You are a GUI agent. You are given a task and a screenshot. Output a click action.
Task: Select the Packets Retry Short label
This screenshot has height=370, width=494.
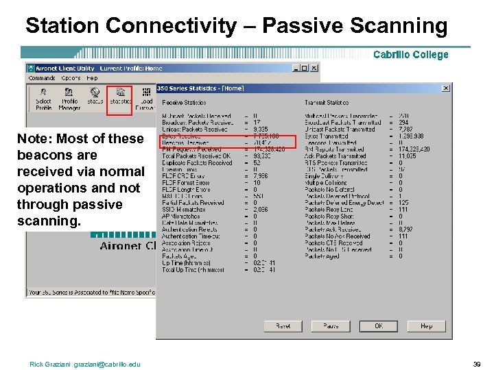point(329,217)
